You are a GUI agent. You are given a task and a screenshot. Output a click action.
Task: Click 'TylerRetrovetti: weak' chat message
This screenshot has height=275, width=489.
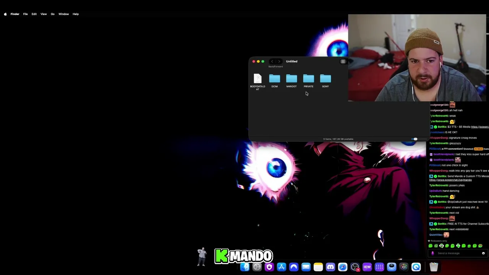442,116
